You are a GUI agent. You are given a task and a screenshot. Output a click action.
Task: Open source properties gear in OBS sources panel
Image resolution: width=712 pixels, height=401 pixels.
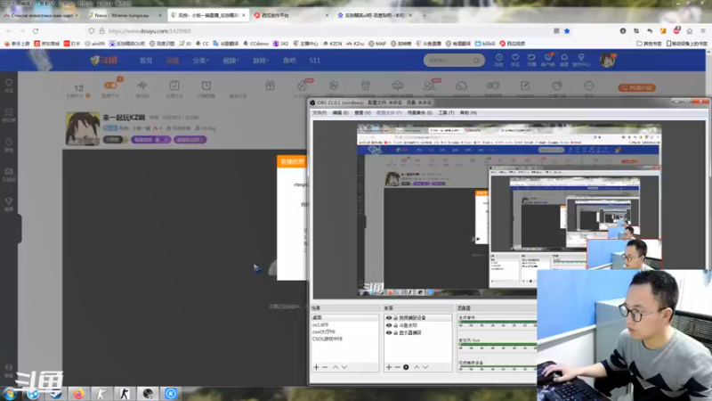[406, 367]
